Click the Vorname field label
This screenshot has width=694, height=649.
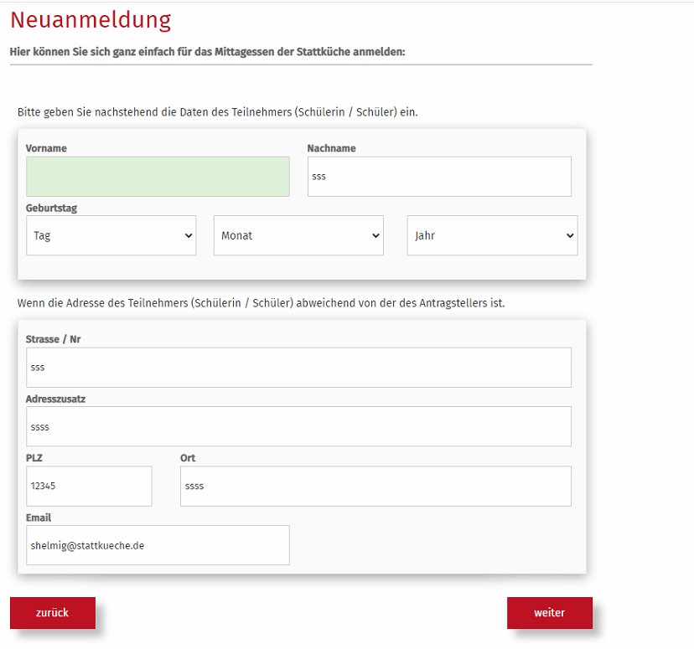coord(46,148)
